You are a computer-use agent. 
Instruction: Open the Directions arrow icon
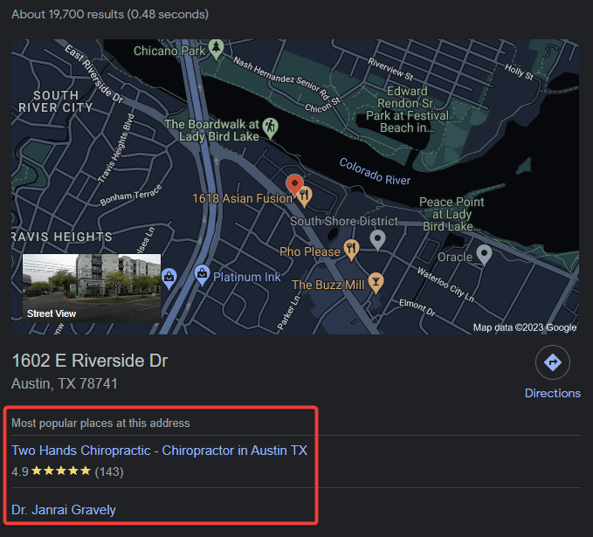(x=552, y=362)
